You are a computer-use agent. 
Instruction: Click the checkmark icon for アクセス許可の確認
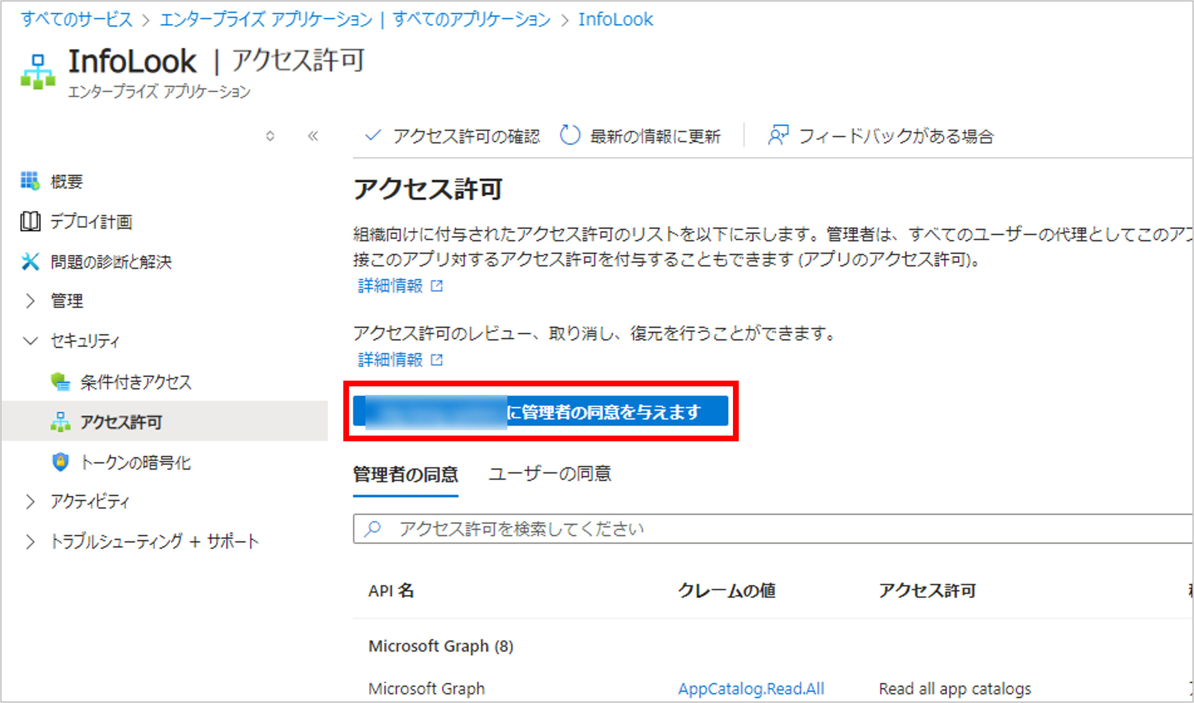[373, 136]
